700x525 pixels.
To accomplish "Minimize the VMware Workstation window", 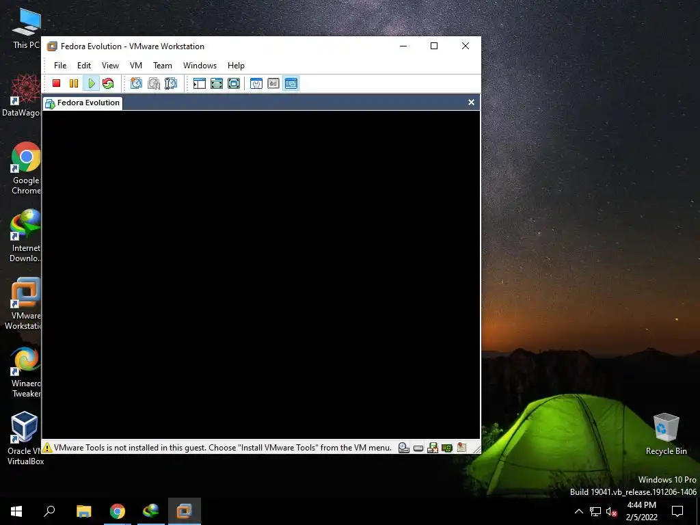I will tap(403, 46).
